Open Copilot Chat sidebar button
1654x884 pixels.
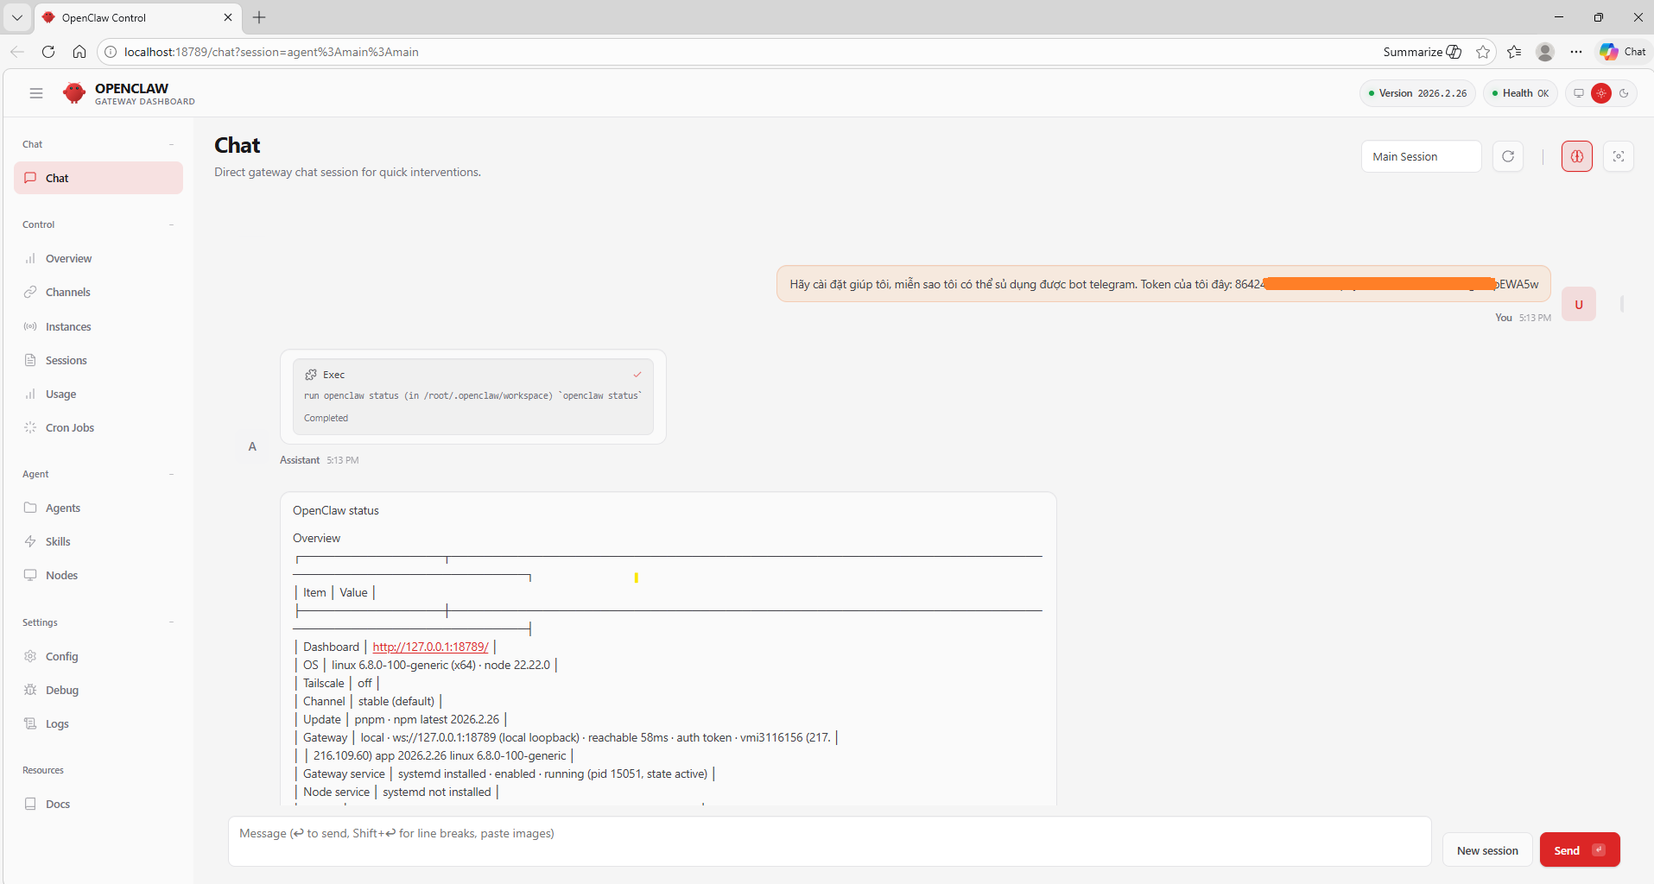pos(1622,52)
